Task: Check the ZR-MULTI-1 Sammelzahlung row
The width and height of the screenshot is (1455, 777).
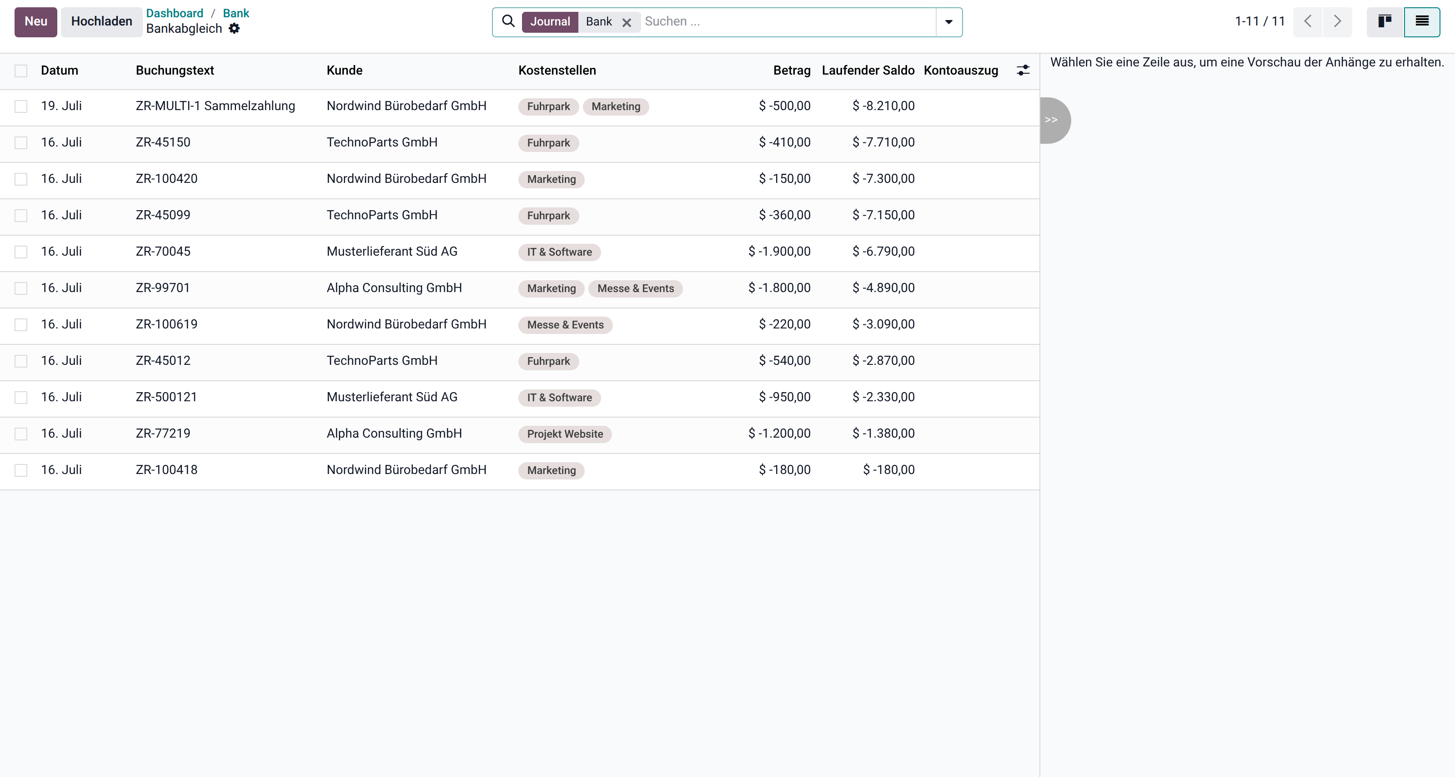Action: click(x=21, y=106)
